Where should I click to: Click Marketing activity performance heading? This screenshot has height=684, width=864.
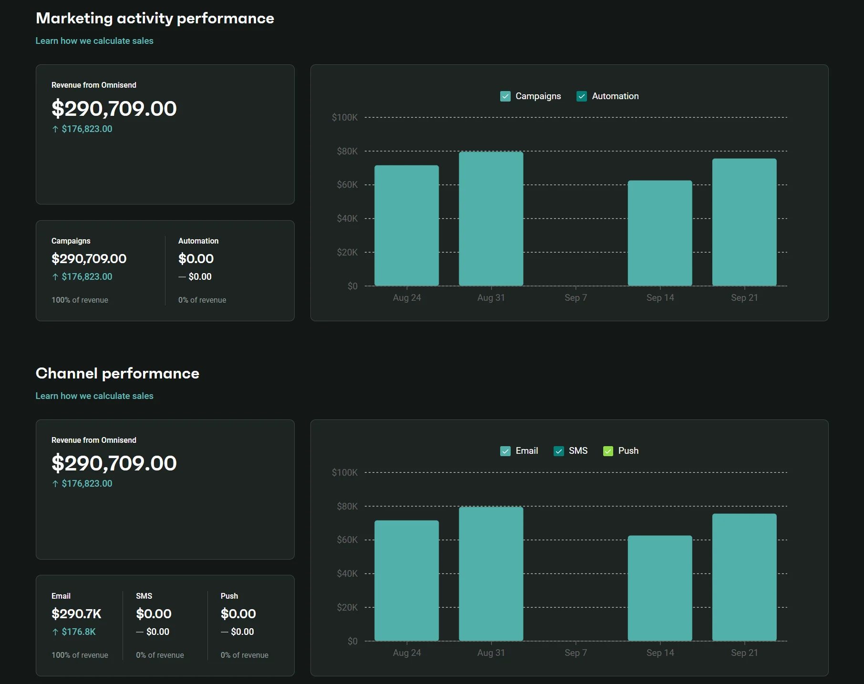click(155, 19)
